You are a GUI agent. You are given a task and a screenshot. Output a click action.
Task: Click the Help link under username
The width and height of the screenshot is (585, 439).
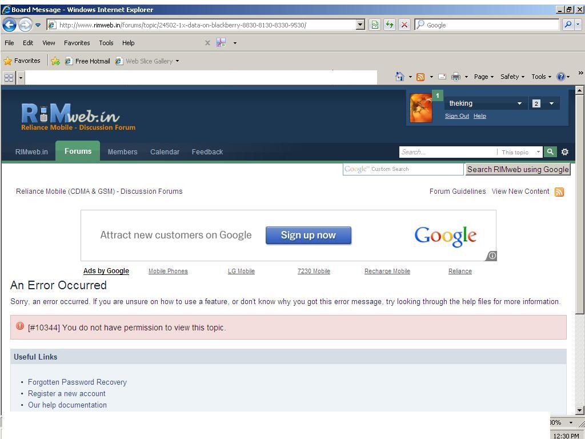tap(480, 115)
